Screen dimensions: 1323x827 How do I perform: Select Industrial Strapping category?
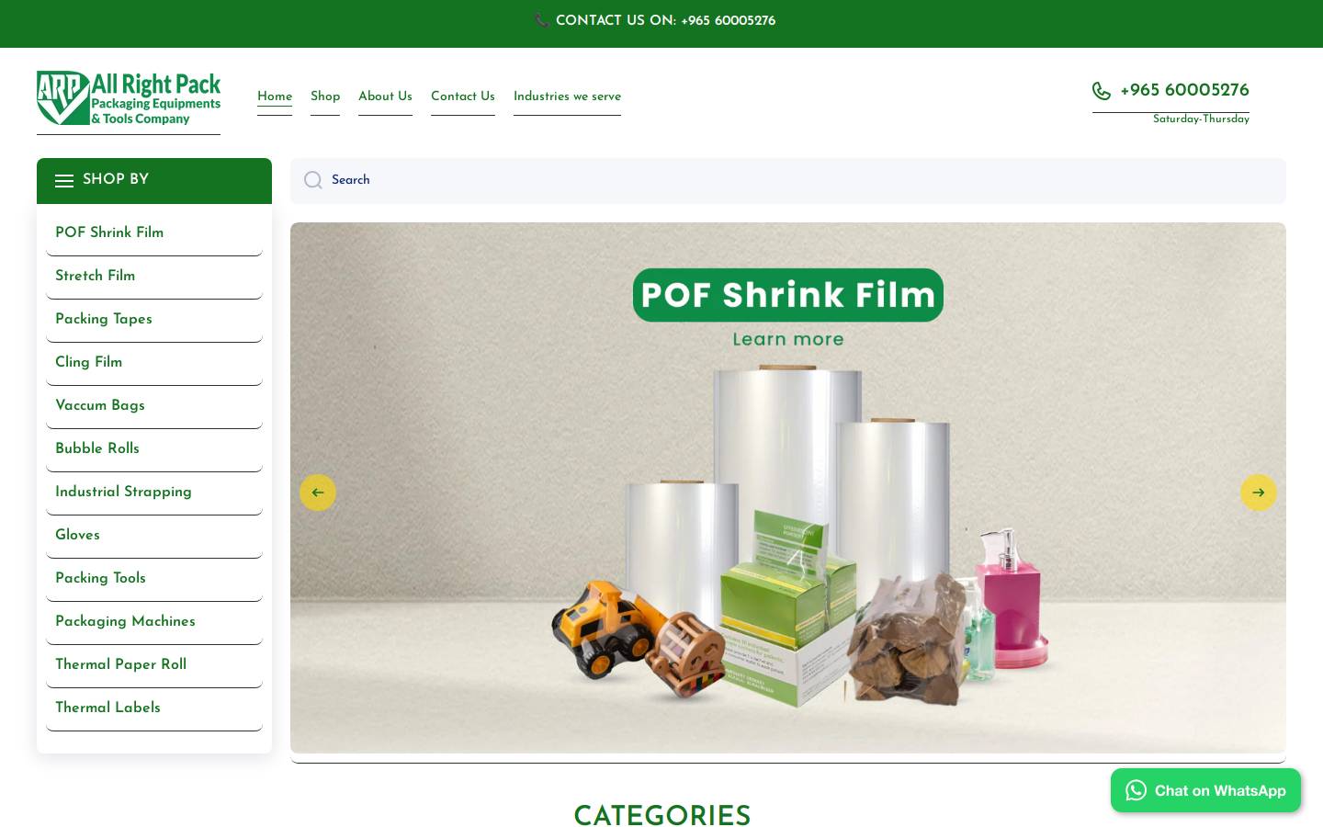point(154,493)
